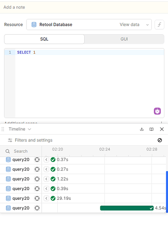
Task: Click the View data link
Action: pos(129,24)
